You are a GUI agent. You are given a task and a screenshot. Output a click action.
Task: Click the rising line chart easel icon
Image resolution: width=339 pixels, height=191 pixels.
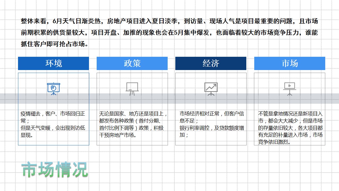coord(211,89)
